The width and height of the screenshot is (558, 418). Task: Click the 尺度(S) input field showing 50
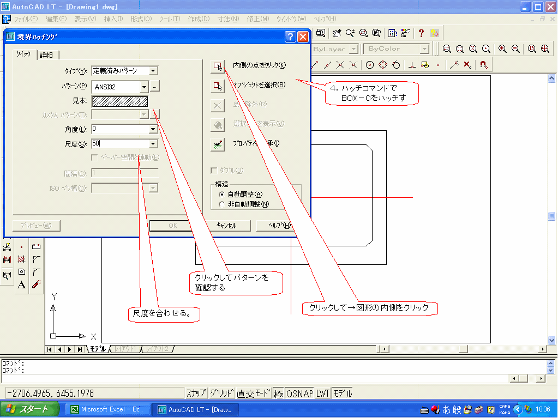[x=121, y=144]
